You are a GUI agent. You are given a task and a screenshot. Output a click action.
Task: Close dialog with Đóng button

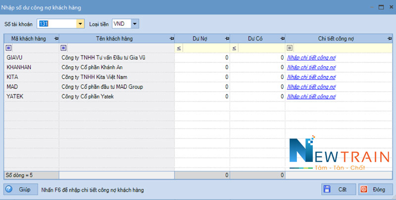[376, 190]
